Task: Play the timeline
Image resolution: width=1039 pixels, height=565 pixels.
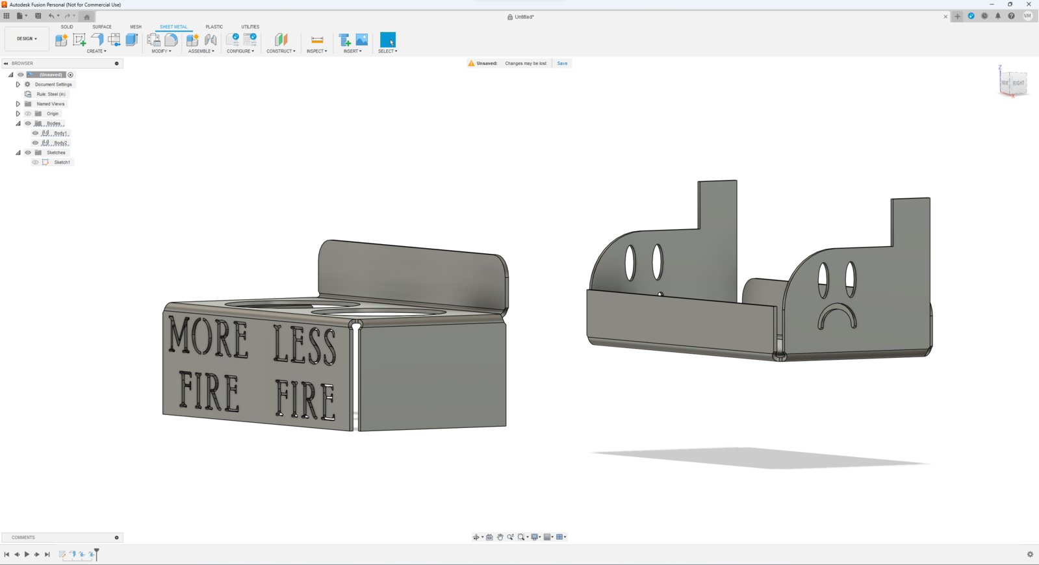Action: [27, 554]
